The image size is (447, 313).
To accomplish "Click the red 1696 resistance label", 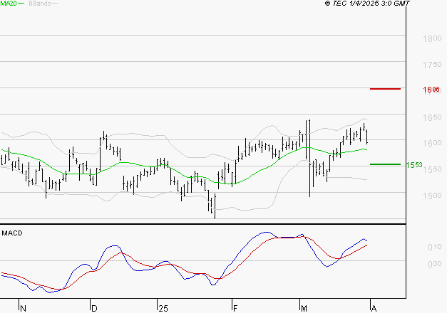I will coord(431,90).
